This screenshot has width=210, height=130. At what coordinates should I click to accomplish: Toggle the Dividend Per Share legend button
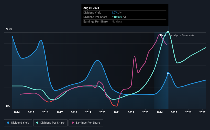pos(50,123)
